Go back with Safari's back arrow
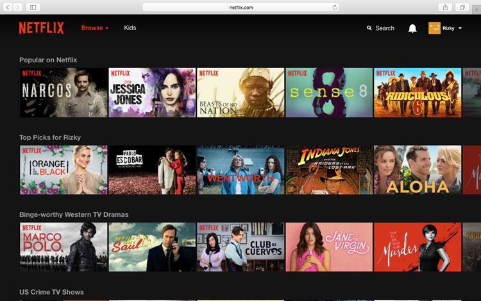The height and width of the screenshot is (301, 481). pyautogui.click(x=8, y=7)
